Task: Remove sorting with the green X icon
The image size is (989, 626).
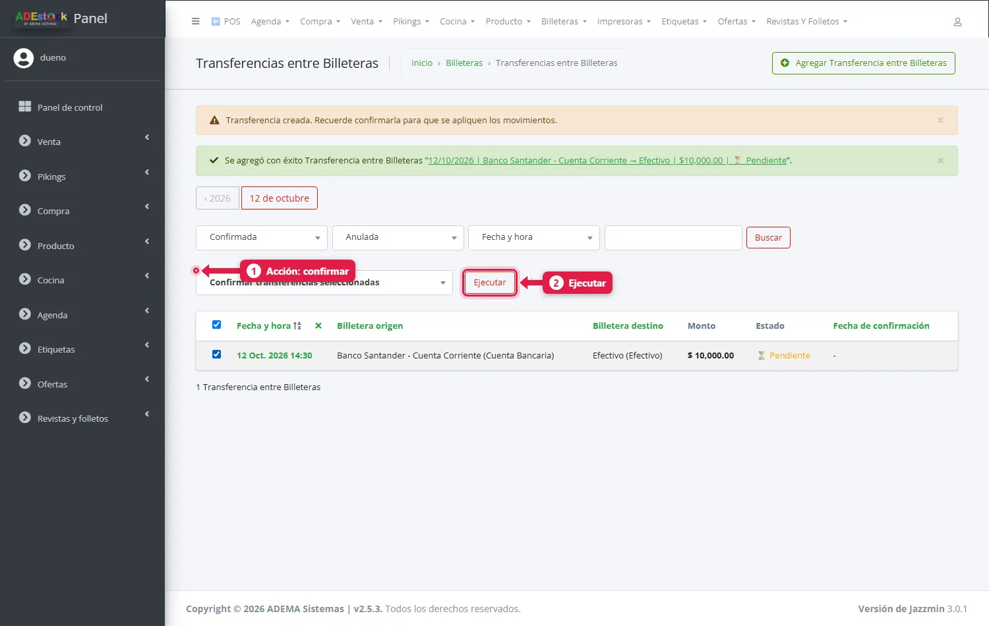Action: 318,326
